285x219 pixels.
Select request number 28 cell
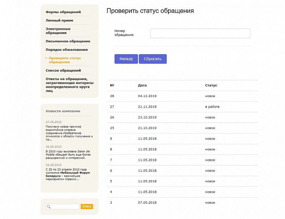[112, 96]
